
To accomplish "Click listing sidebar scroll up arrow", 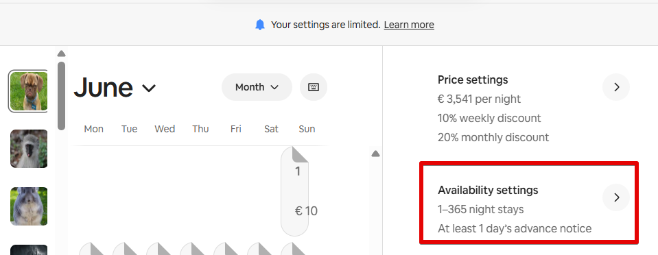I will coord(61,53).
